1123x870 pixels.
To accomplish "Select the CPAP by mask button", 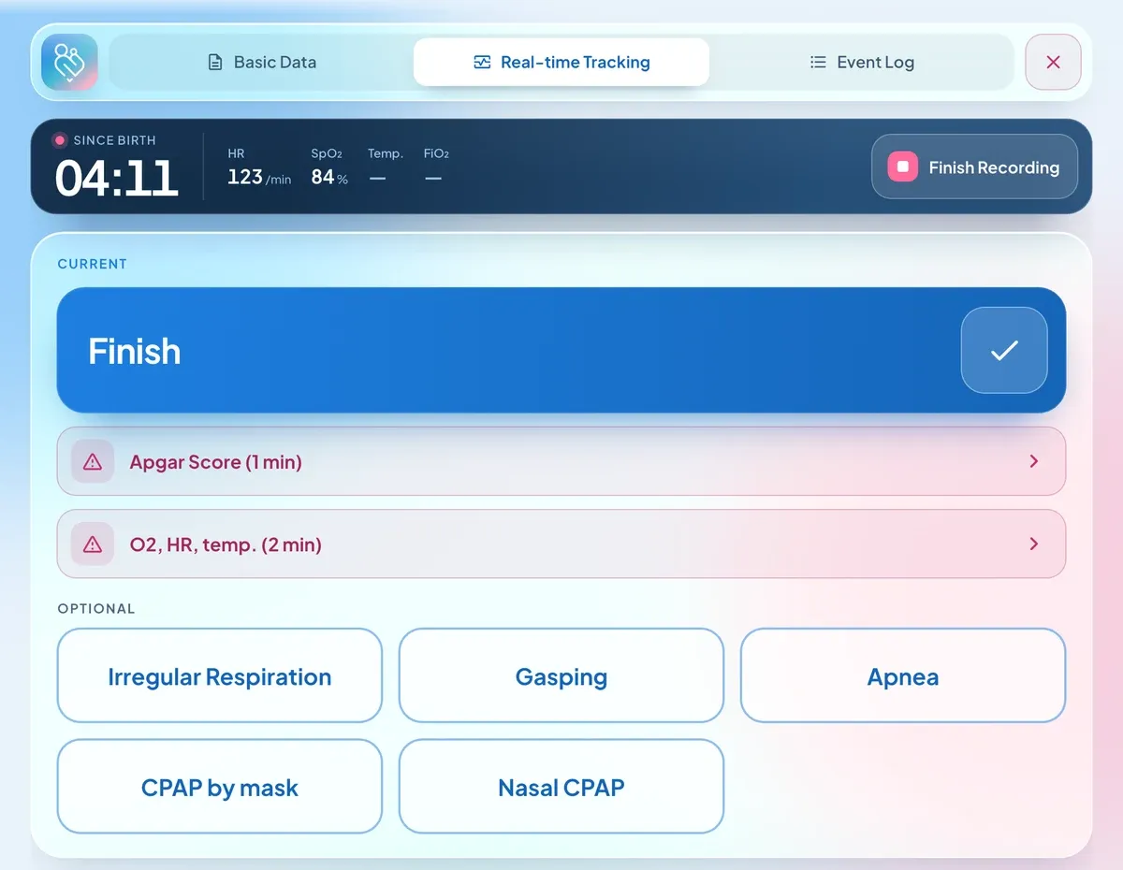I will pyautogui.click(x=220, y=786).
